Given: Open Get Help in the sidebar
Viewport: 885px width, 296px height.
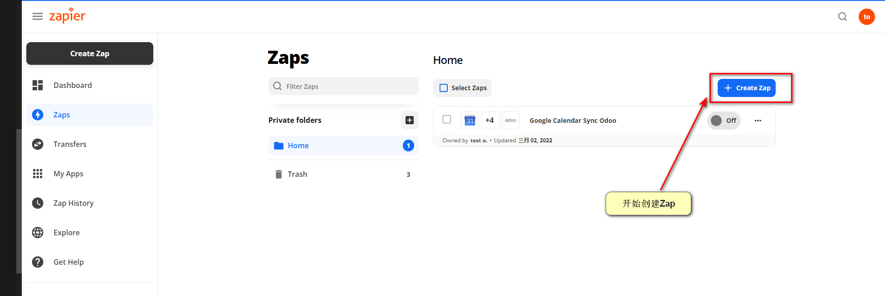Looking at the screenshot, I should tap(90, 262).
